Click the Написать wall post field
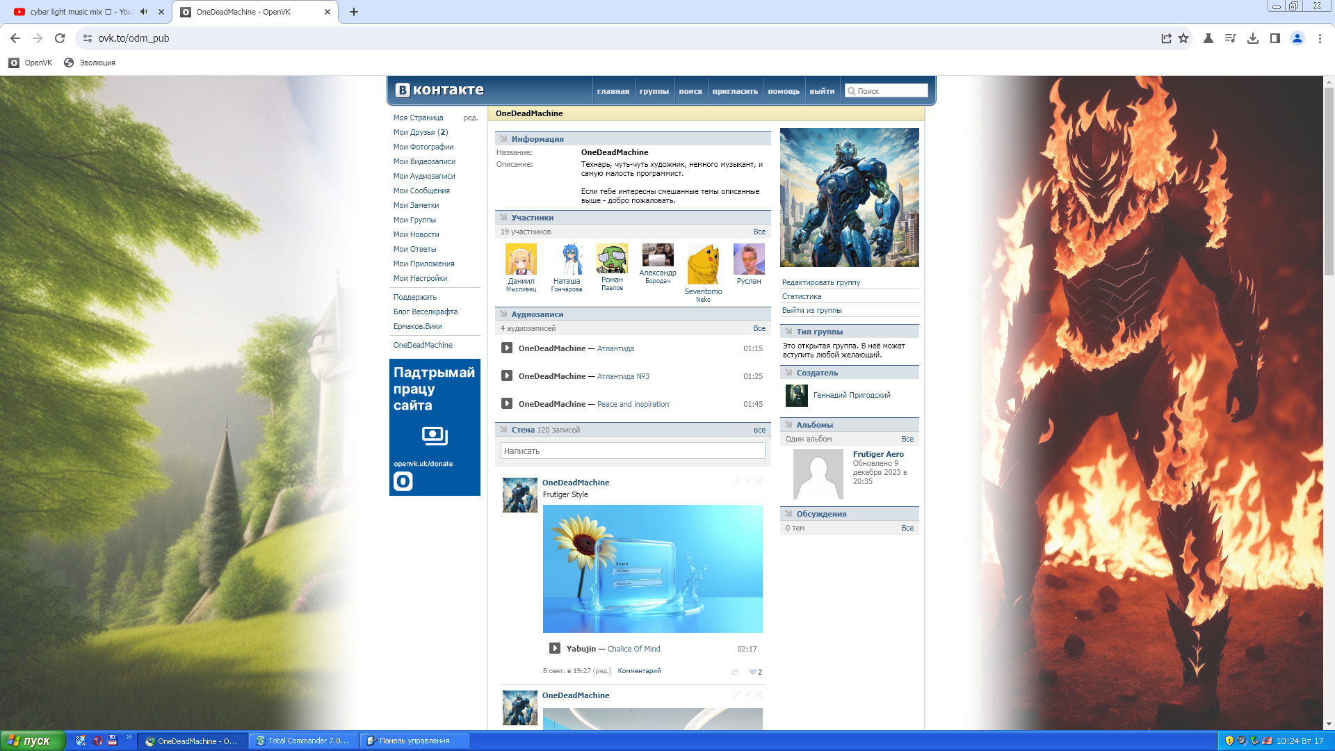This screenshot has width=1335, height=751. point(632,451)
